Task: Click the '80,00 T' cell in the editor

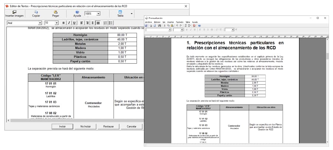Action: 122,35
